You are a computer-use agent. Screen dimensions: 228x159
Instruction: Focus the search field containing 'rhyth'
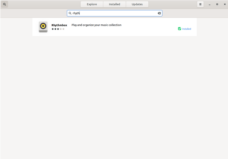pos(114,13)
